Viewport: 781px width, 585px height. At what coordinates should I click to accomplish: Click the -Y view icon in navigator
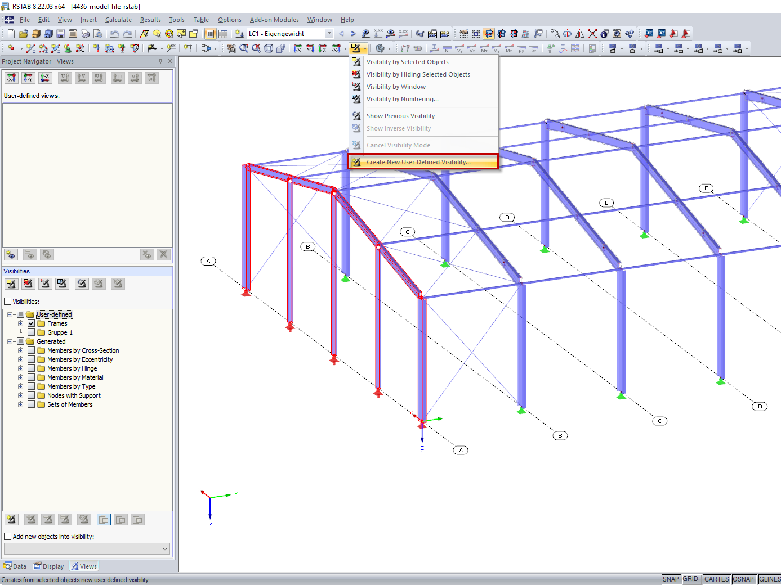[29, 78]
